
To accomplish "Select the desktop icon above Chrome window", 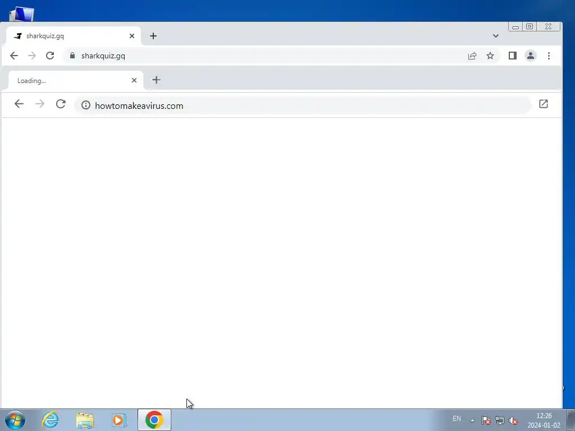I will click(22, 14).
